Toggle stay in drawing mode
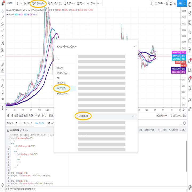The height and width of the screenshot is (192, 192). [3, 86]
